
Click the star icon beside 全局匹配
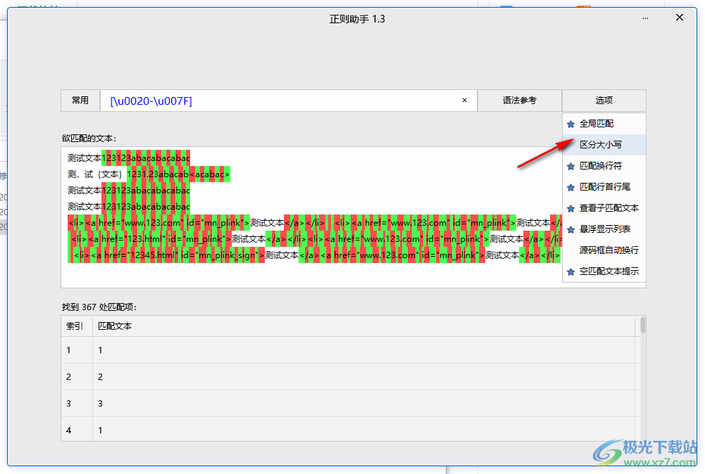coord(571,124)
